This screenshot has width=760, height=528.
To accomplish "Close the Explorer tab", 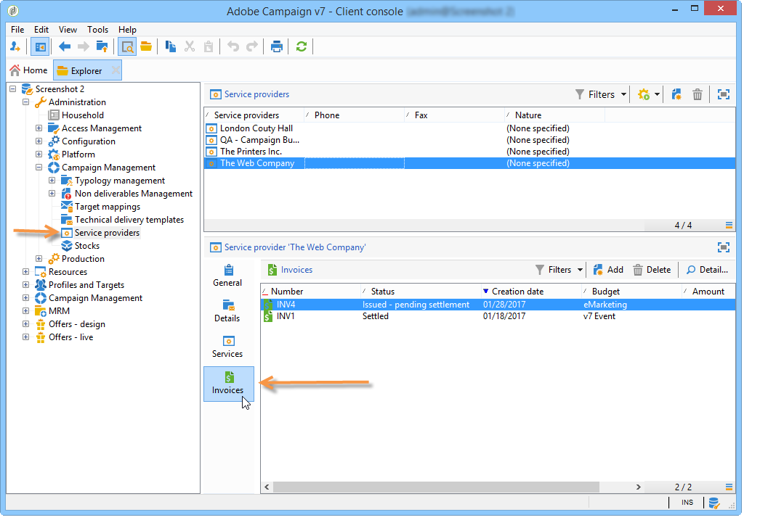I will coord(116,70).
